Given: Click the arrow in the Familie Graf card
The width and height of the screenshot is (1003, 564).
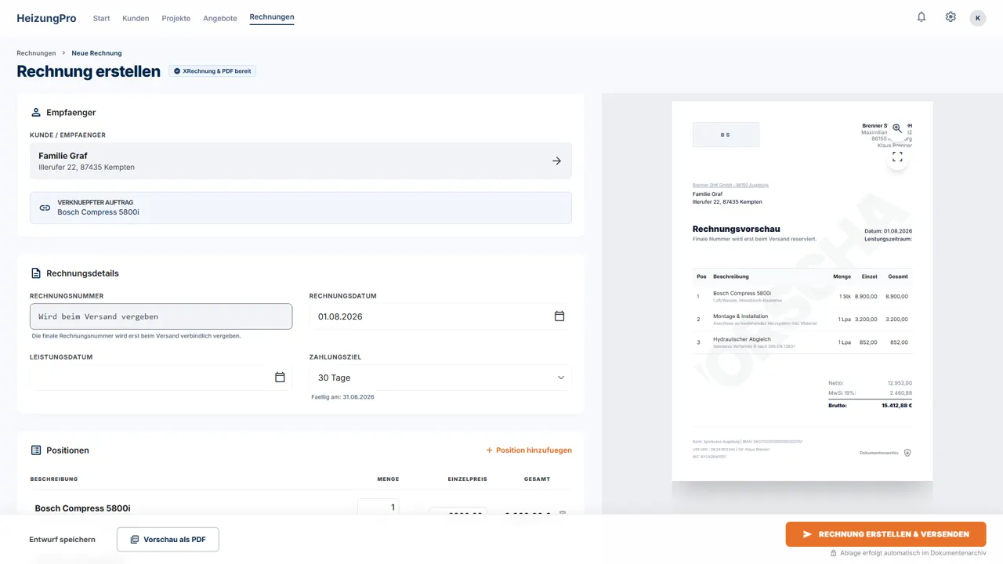Looking at the screenshot, I should point(556,161).
